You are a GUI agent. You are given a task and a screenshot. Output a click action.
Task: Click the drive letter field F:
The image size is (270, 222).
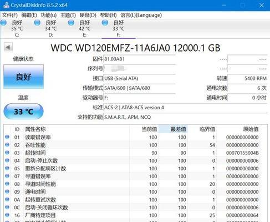(x=139, y=98)
